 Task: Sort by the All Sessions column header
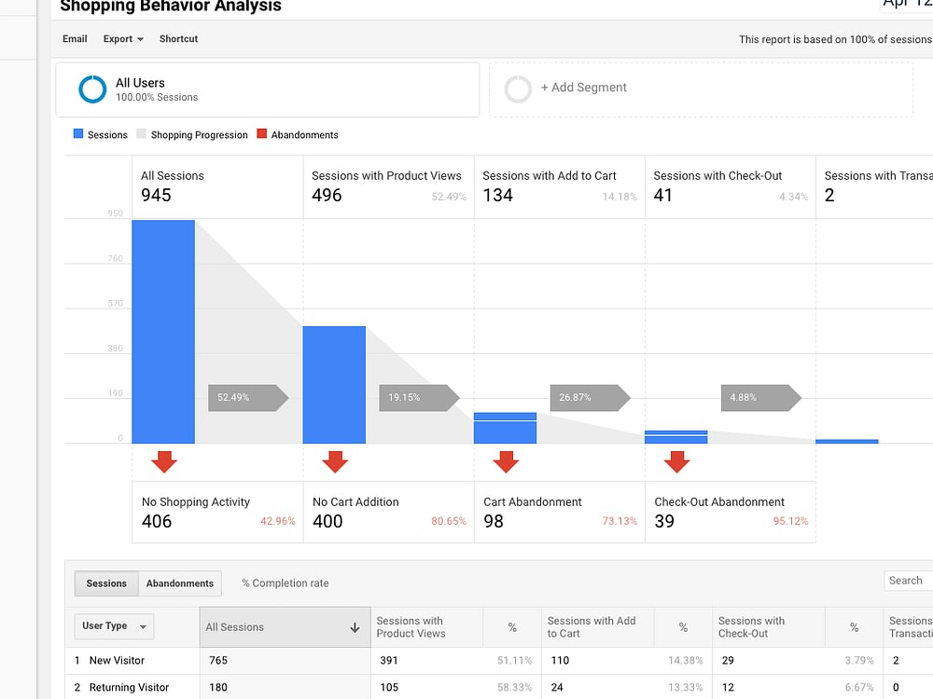point(285,627)
